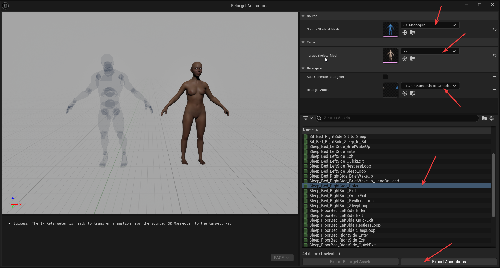The image size is (500, 268).
Task: Browse to Kat mesh in Content Browser
Action: click(x=413, y=59)
